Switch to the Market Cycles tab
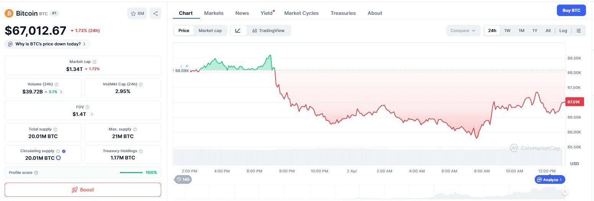This screenshot has width=594, height=201. tap(301, 13)
